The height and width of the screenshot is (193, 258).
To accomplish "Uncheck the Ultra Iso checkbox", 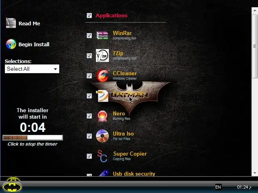I will tap(89, 136).
